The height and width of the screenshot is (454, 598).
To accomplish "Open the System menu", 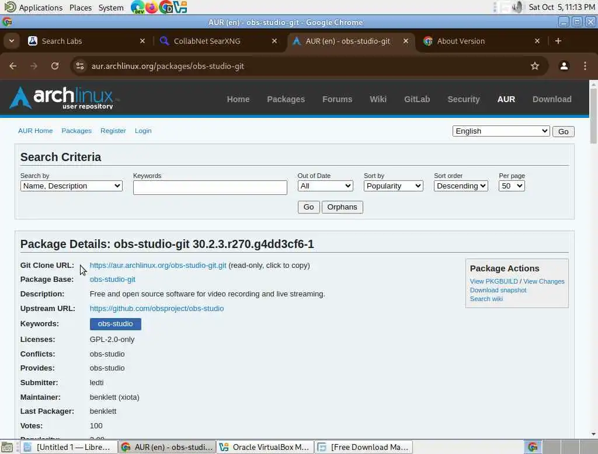I will coord(111,7).
